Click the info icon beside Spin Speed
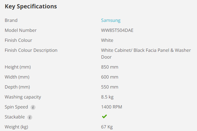This screenshot has height=131, width=197. coord(33,107)
